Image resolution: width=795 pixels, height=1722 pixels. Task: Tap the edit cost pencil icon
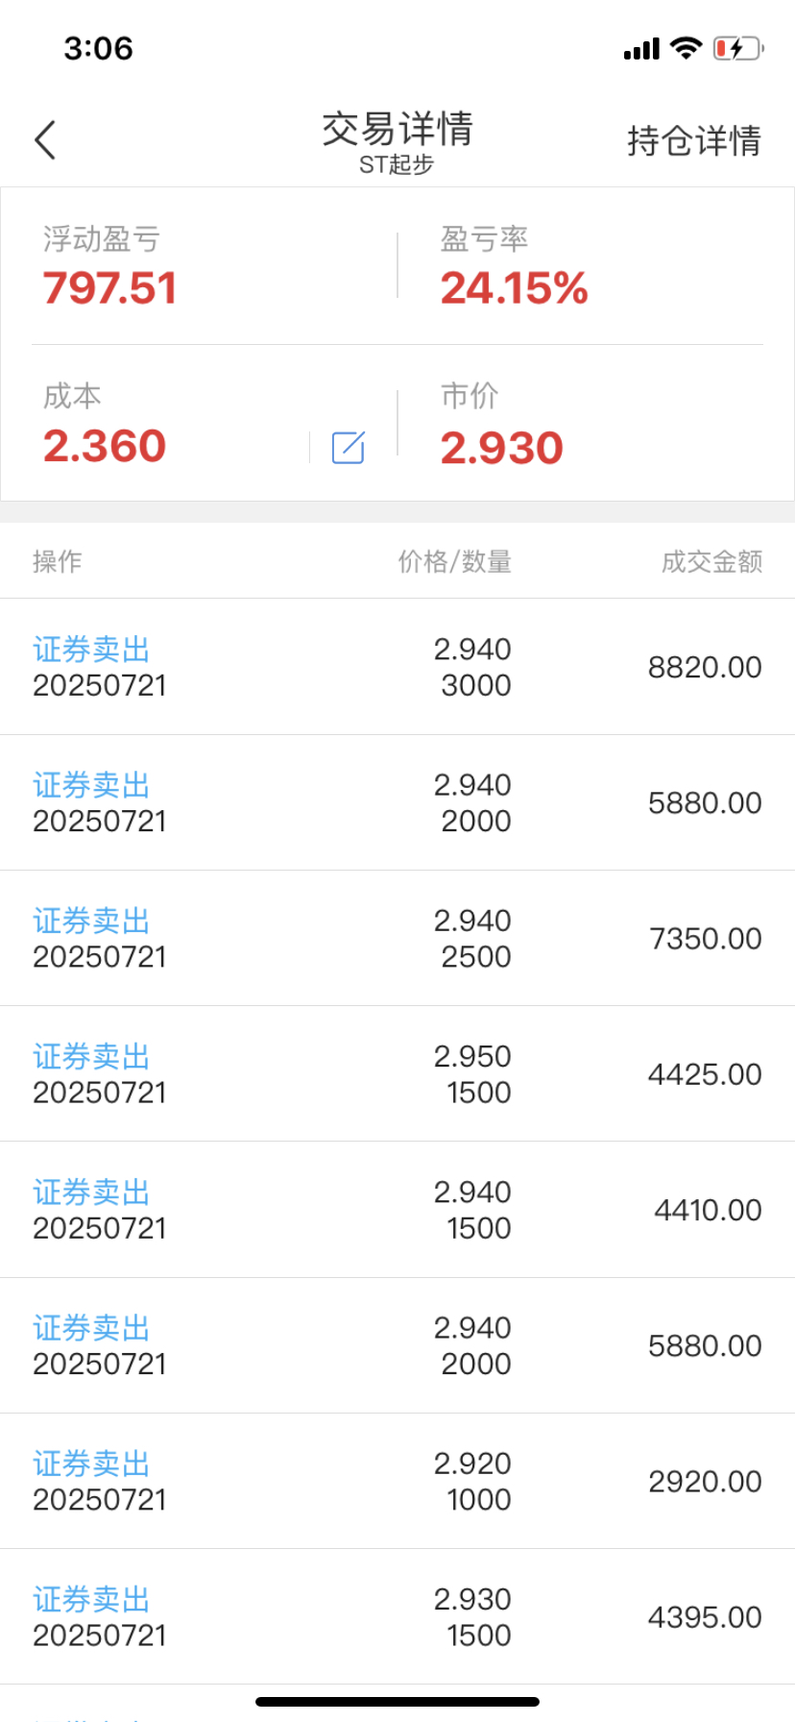click(x=348, y=447)
